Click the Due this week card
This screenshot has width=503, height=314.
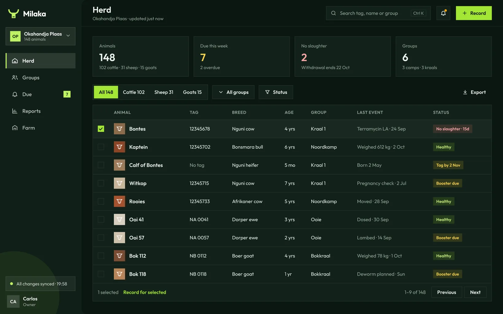click(242, 57)
